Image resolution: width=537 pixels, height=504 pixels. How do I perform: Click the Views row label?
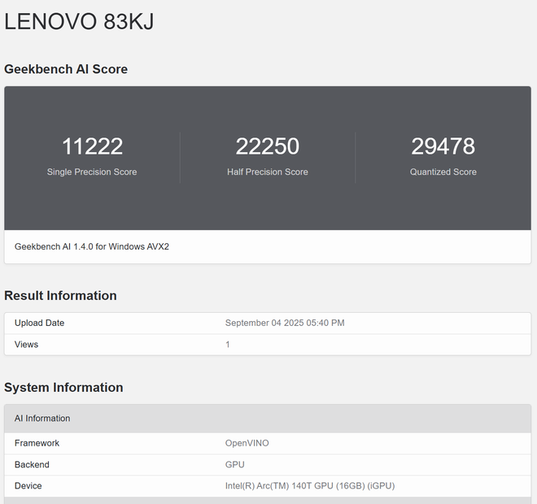(x=26, y=345)
